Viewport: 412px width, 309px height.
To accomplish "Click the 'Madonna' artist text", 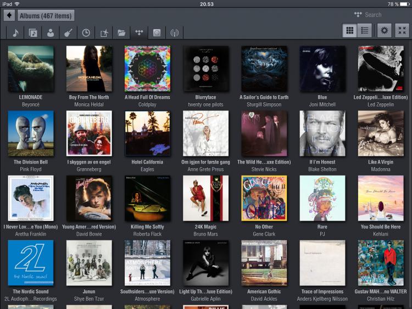I will point(381,170).
